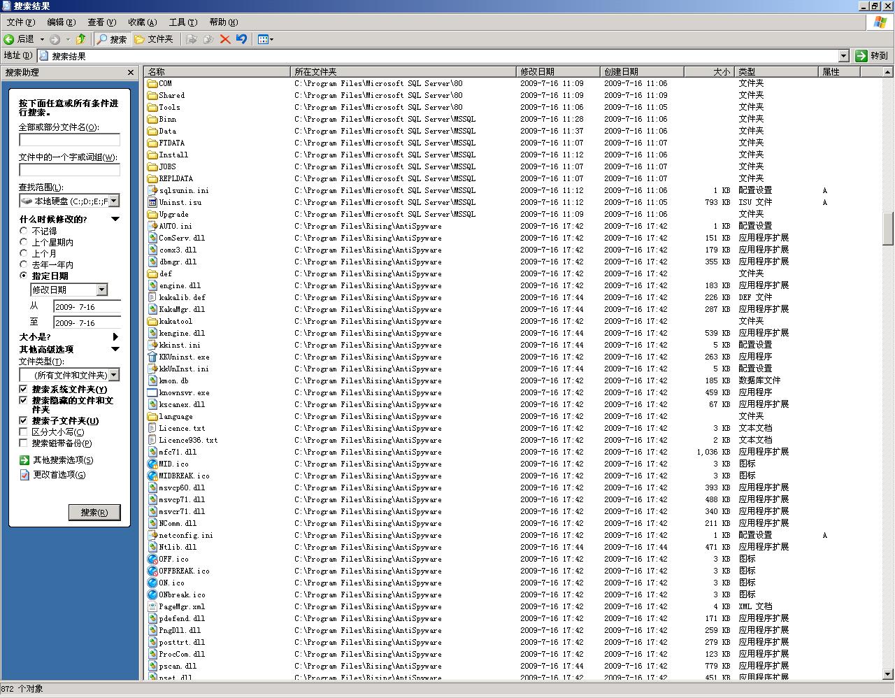This screenshot has width=895, height=698.
Task: Go up one folder level via toolbar
Action: tap(80, 39)
